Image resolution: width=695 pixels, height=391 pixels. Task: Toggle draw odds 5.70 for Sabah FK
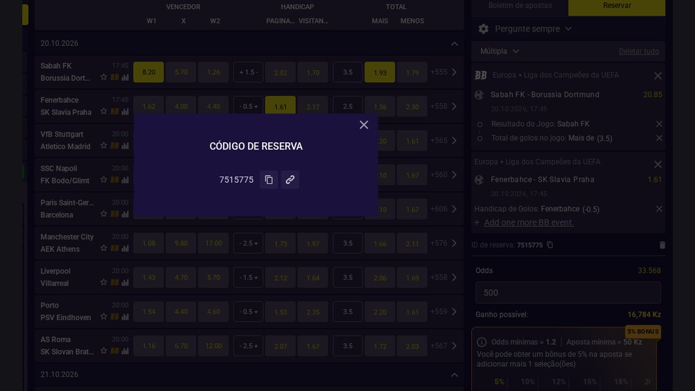pos(181,72)
